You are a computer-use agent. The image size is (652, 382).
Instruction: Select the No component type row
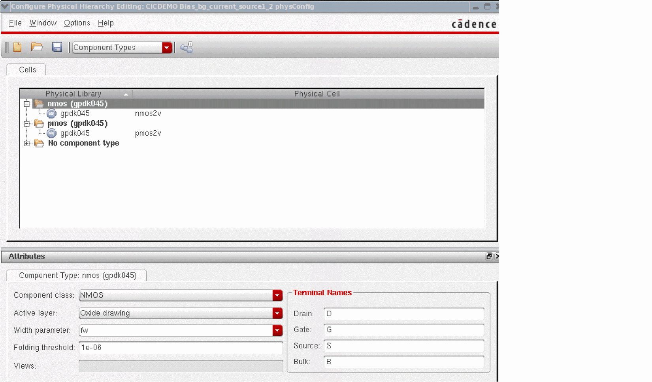point(252,143)
